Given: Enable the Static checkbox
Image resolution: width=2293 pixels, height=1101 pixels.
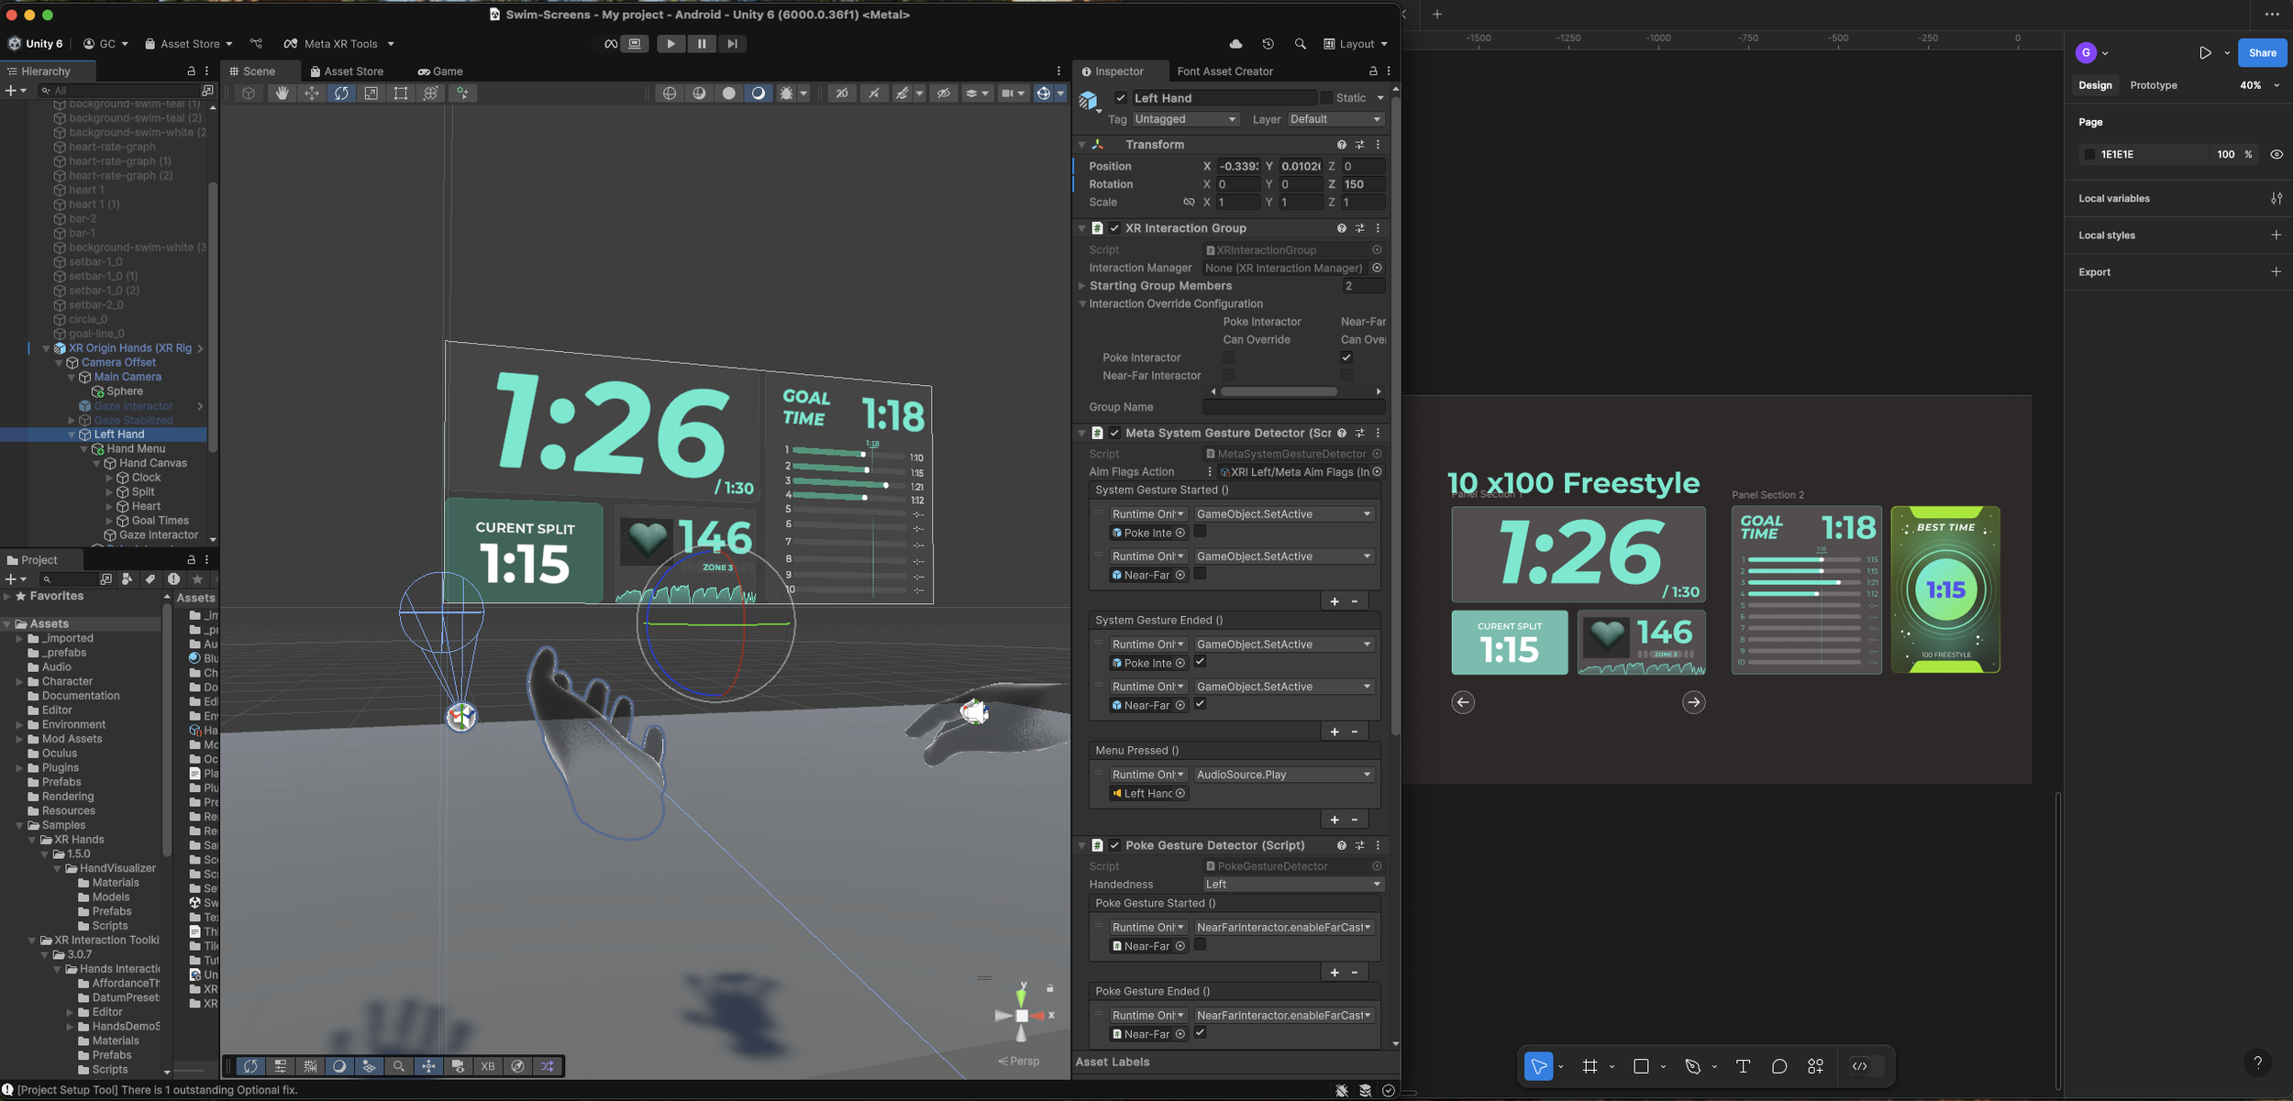Looking at the screenshot, I should tap(1326, 98).
